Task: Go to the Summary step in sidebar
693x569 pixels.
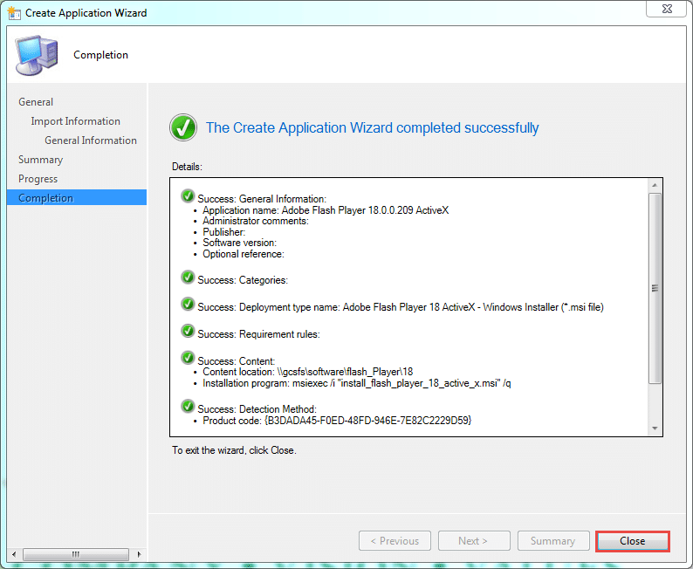Action: click(x=40, y=160)
